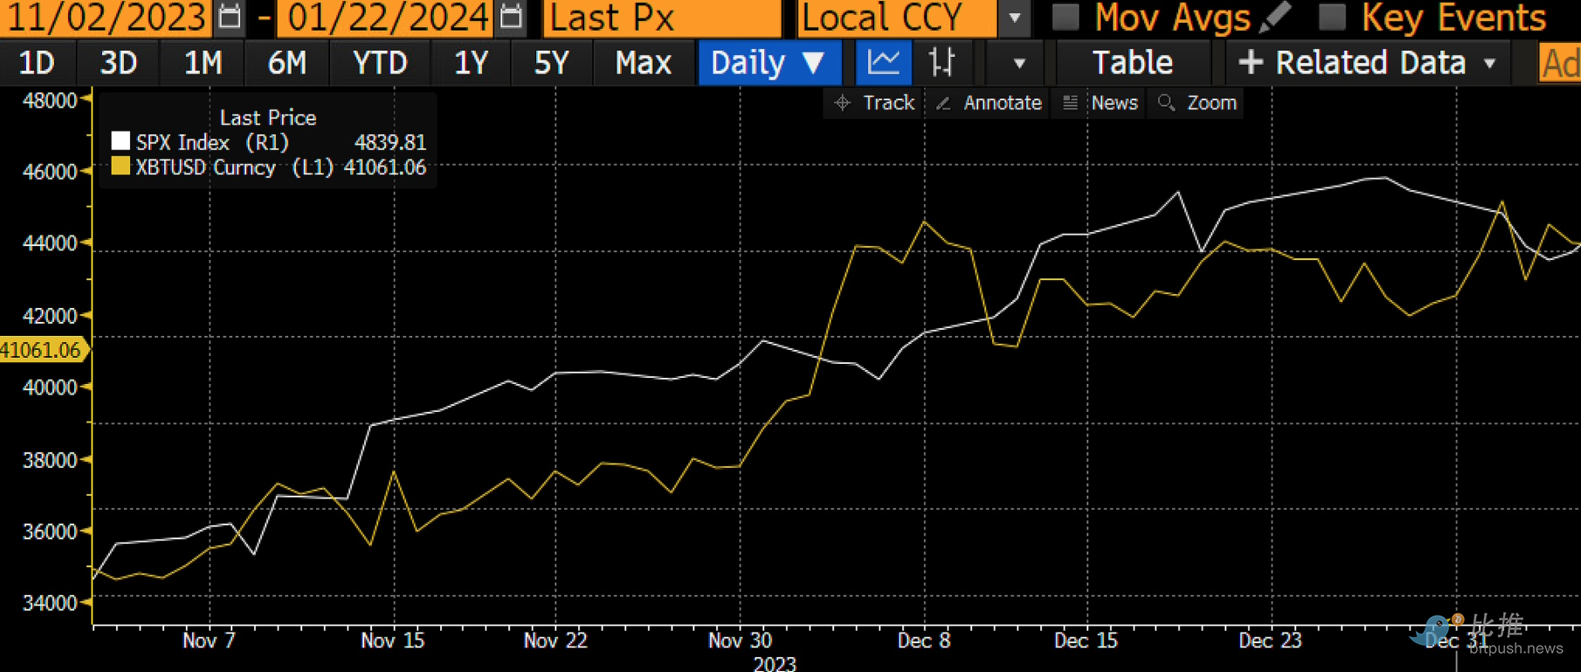Open the Table view
The height and width of the screenshot is (672, 1581).
(x=1132, y=63)
